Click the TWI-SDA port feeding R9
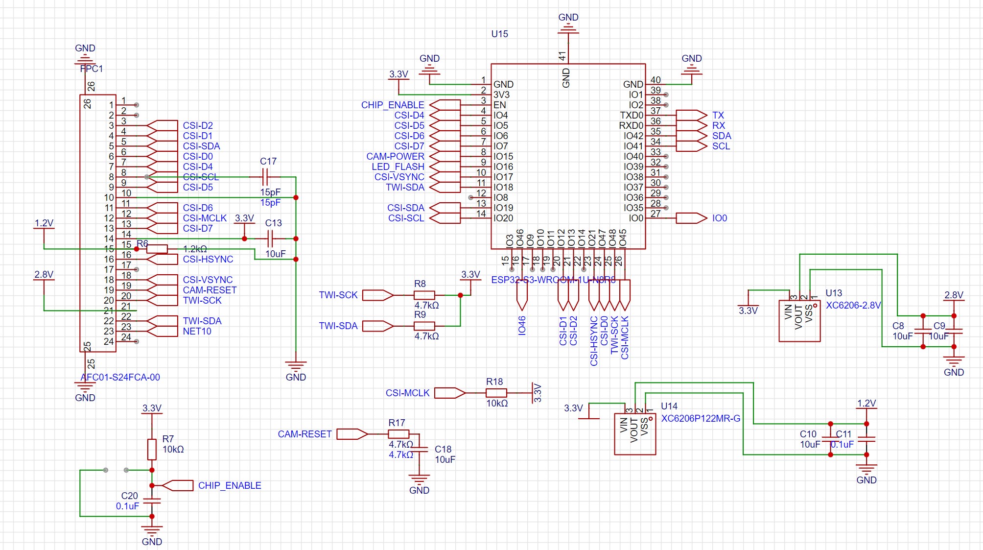Viewport: 983px width, 550px height. coord(378,326)
